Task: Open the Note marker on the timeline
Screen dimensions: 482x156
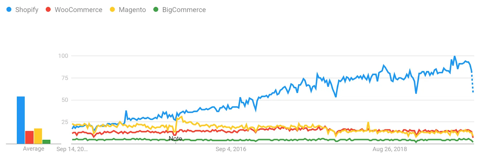Action: (x=175, y=139)
